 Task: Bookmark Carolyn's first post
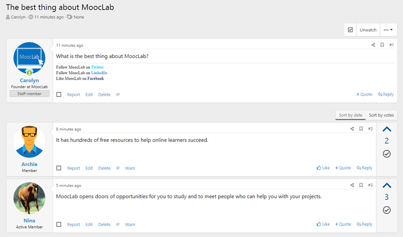point(382,45)
